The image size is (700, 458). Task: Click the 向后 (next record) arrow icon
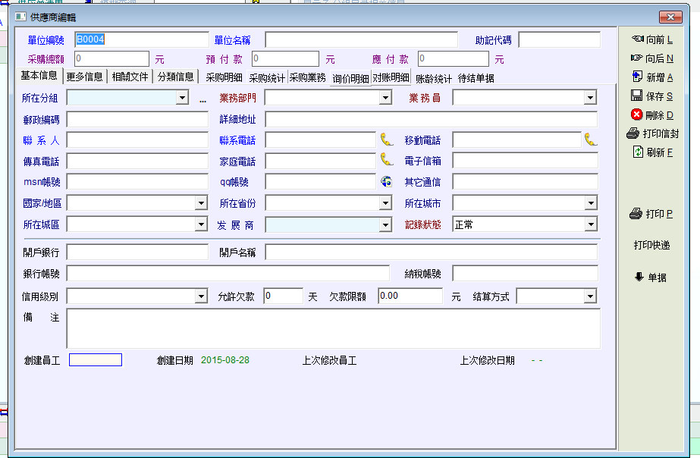point(637,58)
